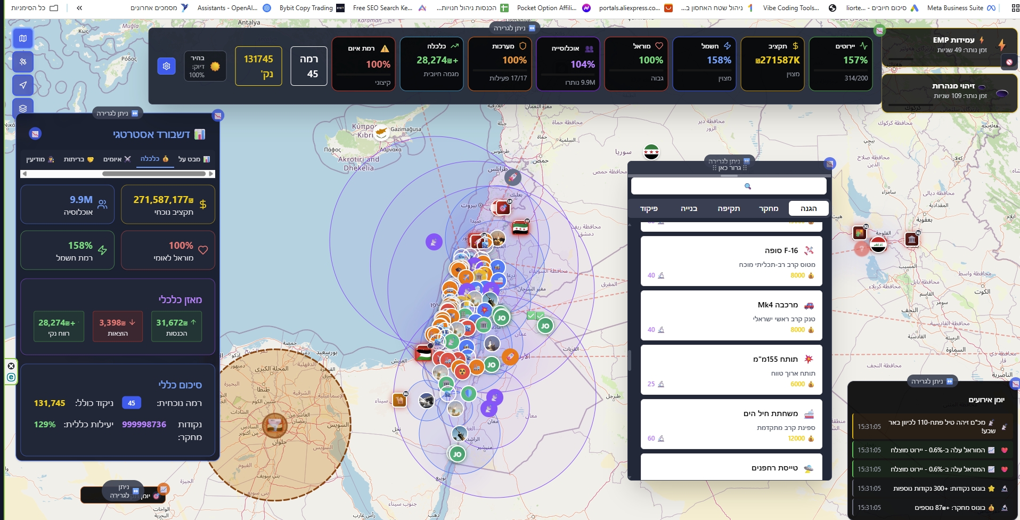Click the search field in units panel
Viewport: 1020px width, 520px height.
[728, 186]
